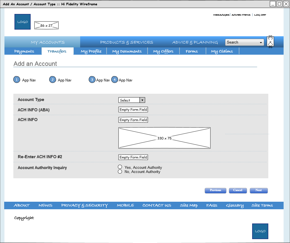Go to step 3 App Nav circle
Viewport: 290px width, 243px height.
(x=92, y=80)
